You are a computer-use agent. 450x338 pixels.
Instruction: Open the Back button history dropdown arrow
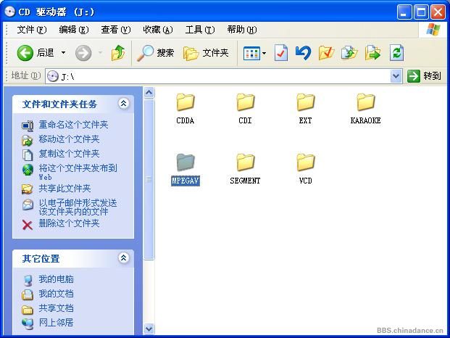64,53
